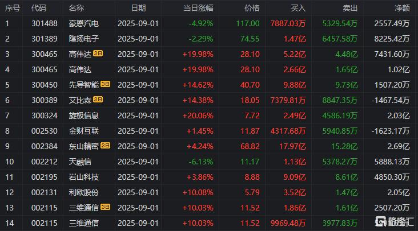This screenshot has height=231, width=418.
Task: Open the 金财互联 stock entry
Action: point(84,131)
